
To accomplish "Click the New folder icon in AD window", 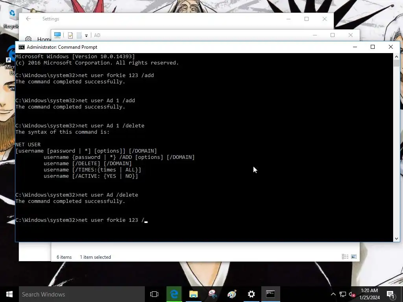I will 79,35.
